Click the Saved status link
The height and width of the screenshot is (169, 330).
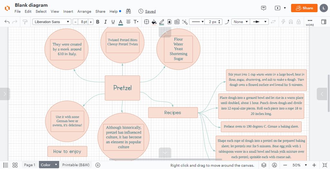(150, 12)
